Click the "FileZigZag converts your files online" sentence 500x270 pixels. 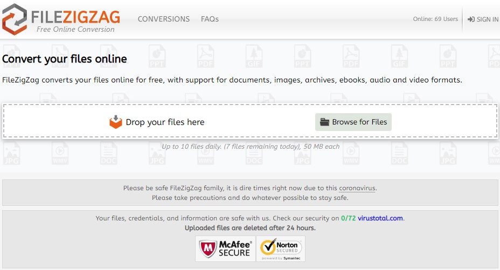tap(232, 80)
